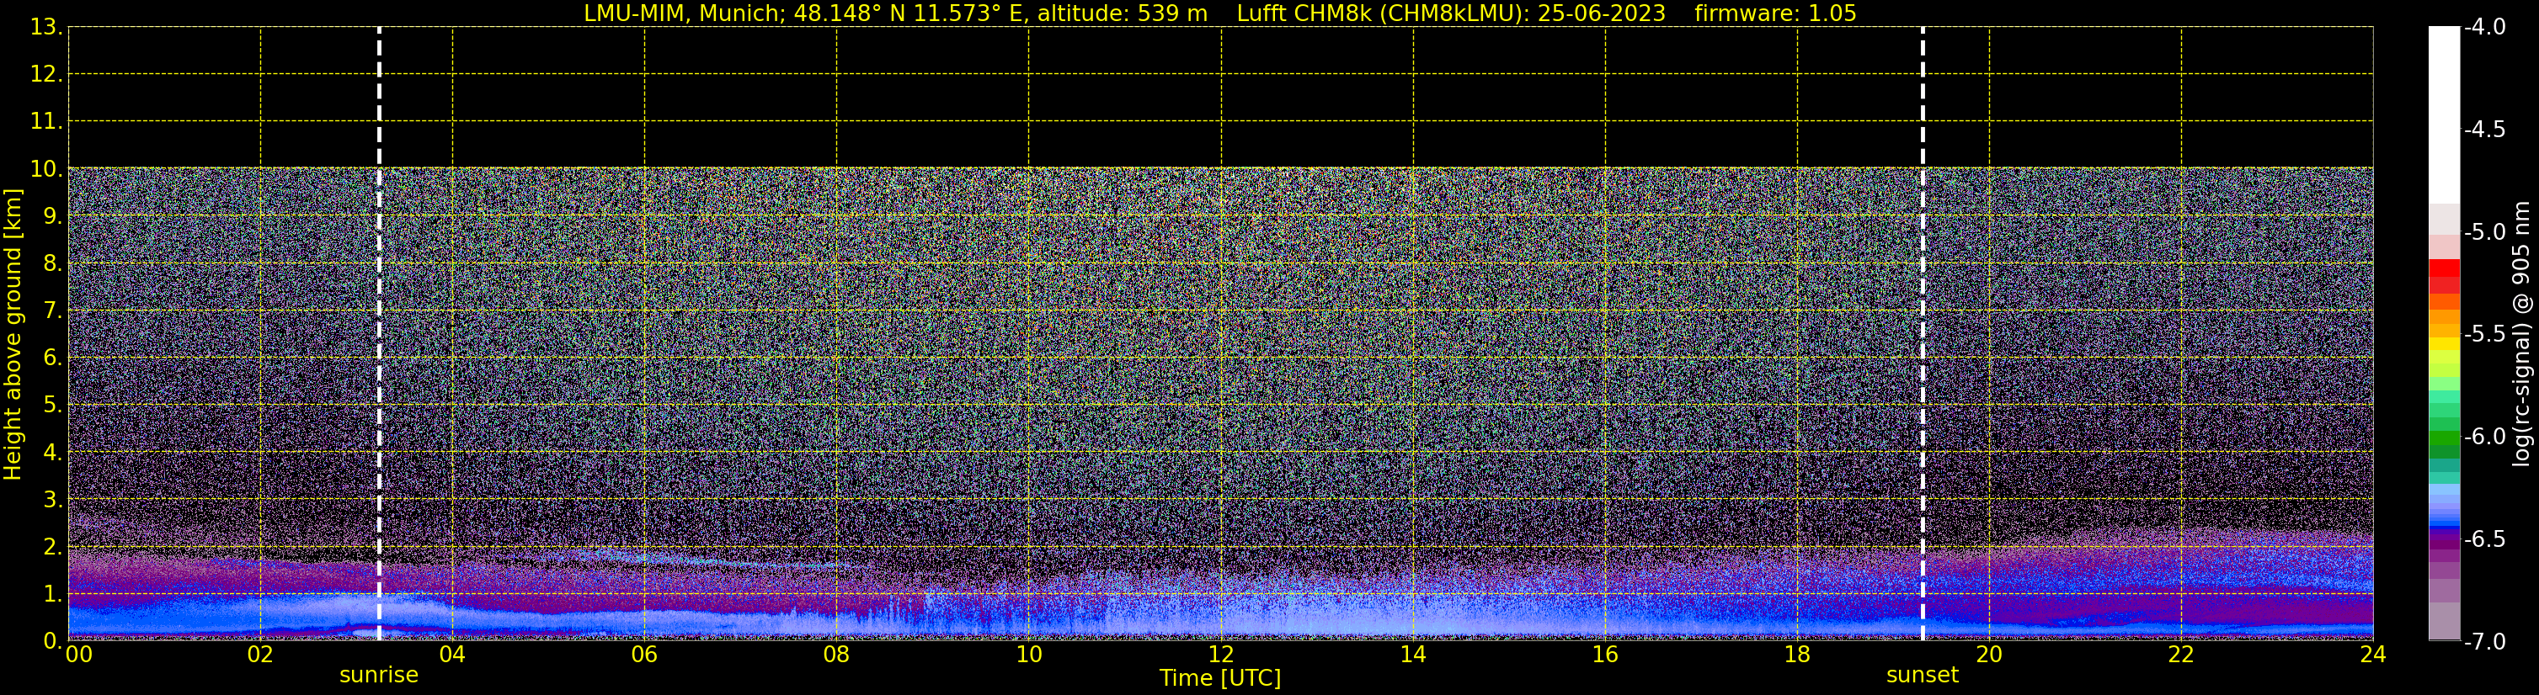This screenshot has width=2539, height=695.
Task: Click the 'log(rc-signal) @ 905 nm' colorbar title
Action: [x=2522, y=334]
